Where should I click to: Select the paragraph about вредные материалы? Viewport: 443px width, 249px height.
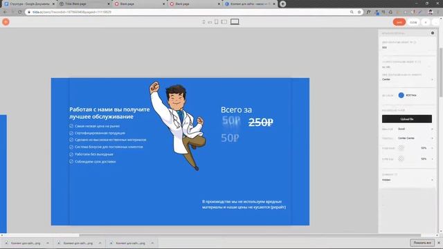(244, 205)
